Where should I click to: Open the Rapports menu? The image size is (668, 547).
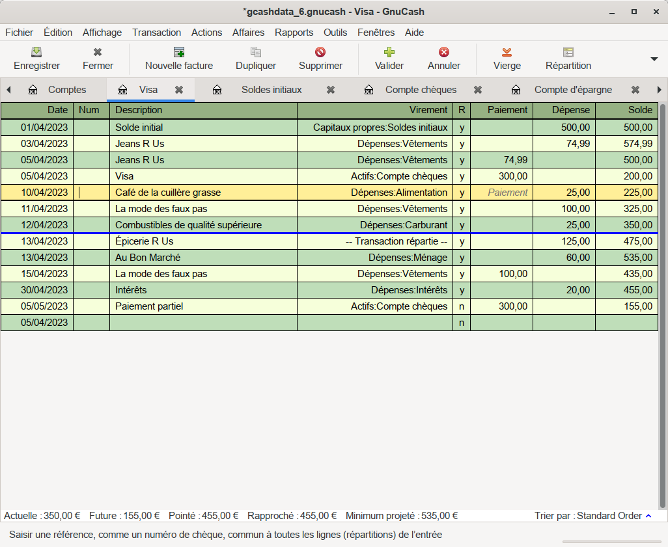click(294, 33)
